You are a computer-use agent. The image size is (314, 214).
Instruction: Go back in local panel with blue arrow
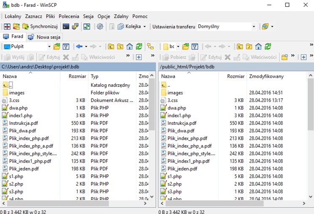(79, 47)
